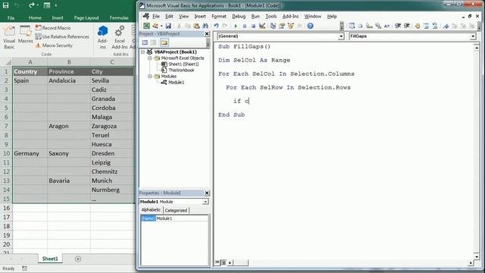Image resolution: width=485 pixels, height=273 pixels.
Task: Switch to Alphabetic tab in Properties
Action: (151, 210)
